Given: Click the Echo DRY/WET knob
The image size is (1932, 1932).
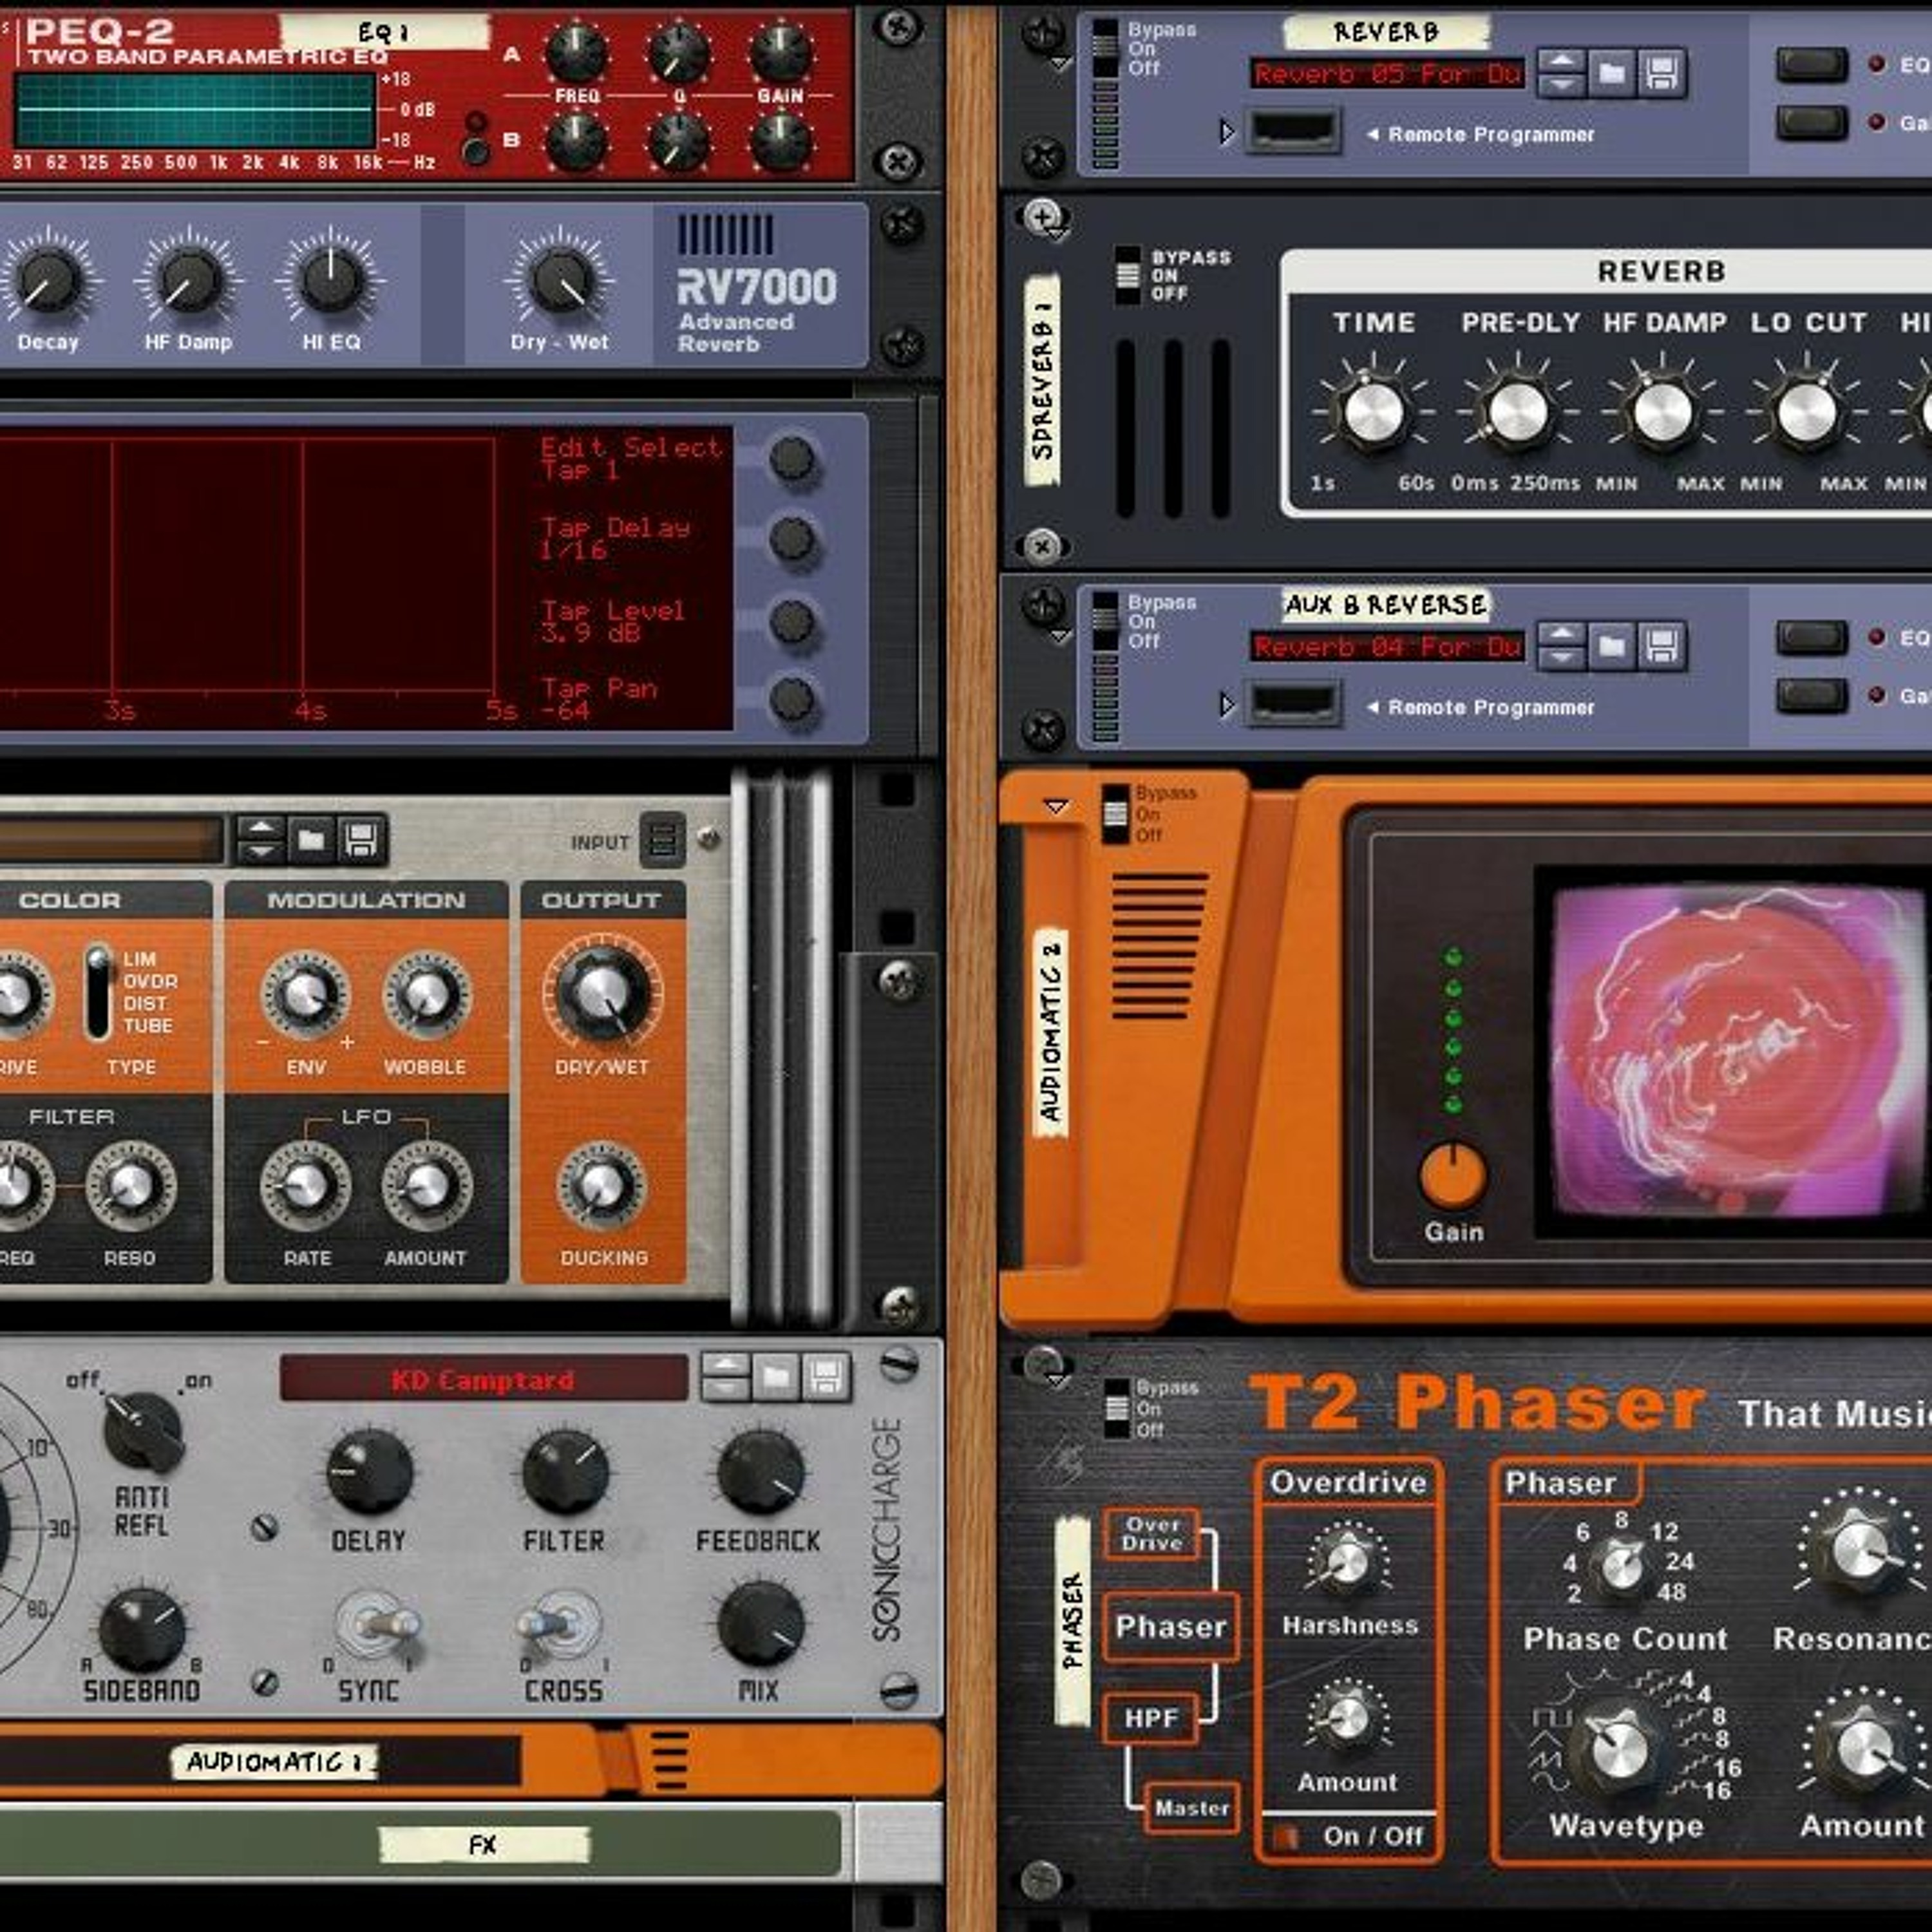Looking at the screenshot, I should point(602,991).
